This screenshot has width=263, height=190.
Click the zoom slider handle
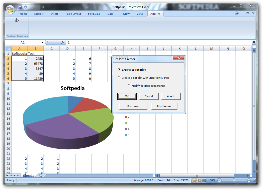[x=234, y=180]
